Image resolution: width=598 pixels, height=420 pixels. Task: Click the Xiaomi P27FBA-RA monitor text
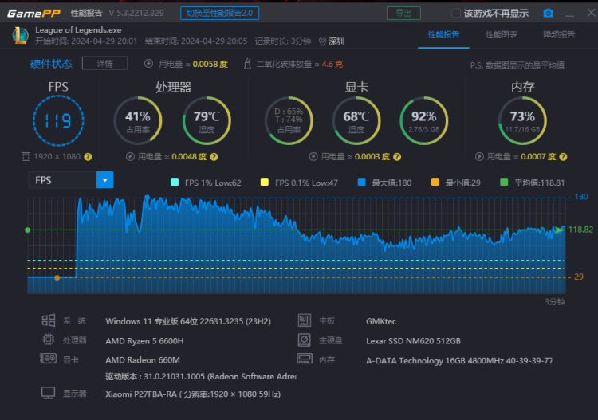coord(193,394)
